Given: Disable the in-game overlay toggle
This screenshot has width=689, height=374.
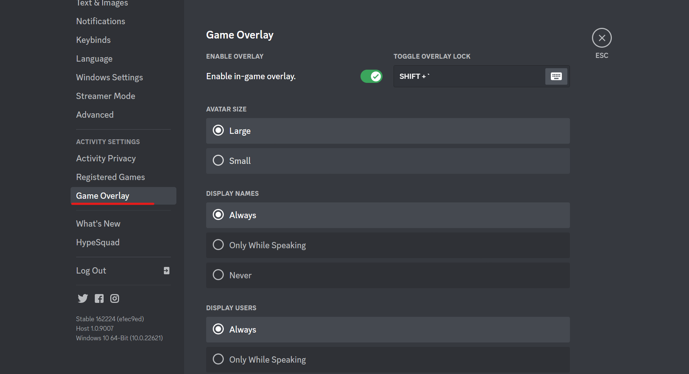Looking at the screenshot, I should point(371,76).
